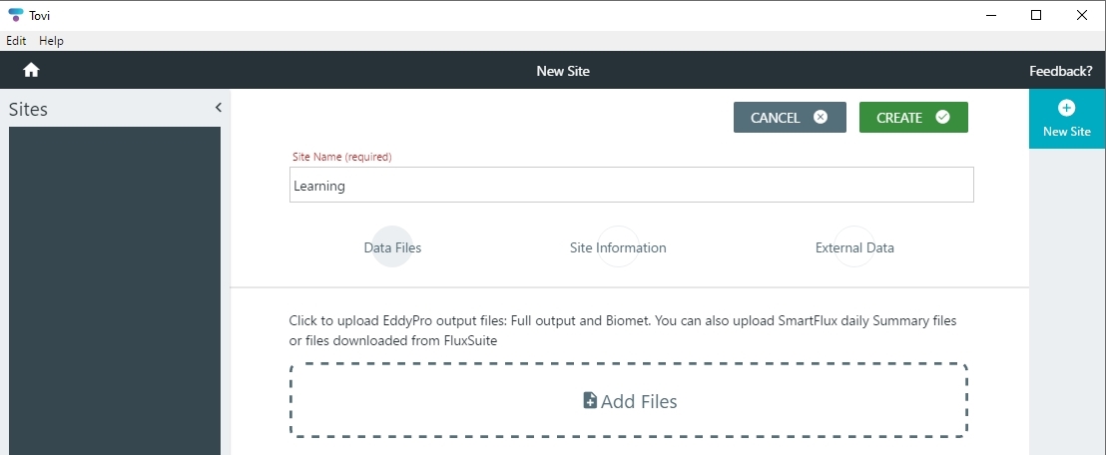Minimize the Tovi window

(991, 15)
